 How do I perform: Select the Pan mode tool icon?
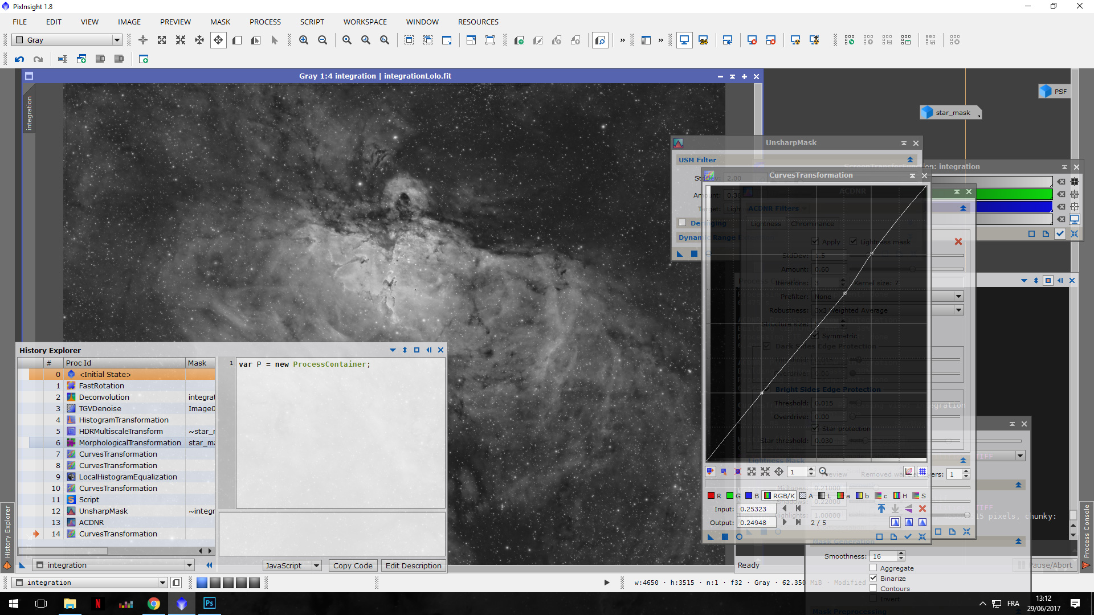coord(218,40)
